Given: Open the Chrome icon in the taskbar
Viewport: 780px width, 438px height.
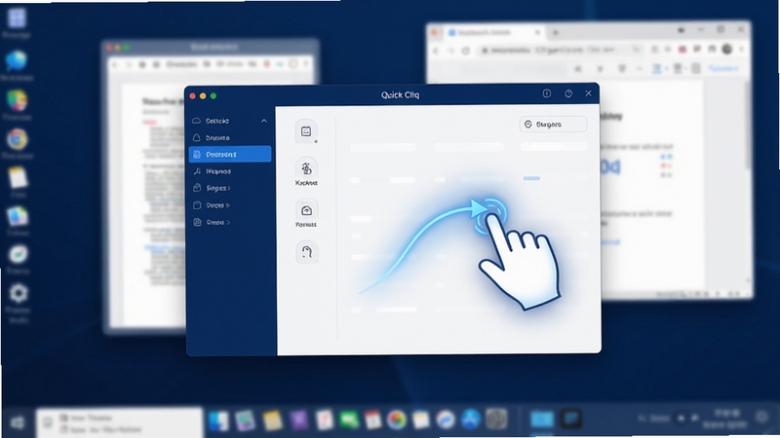Looking at the screenshot, I should pos(397,420).
